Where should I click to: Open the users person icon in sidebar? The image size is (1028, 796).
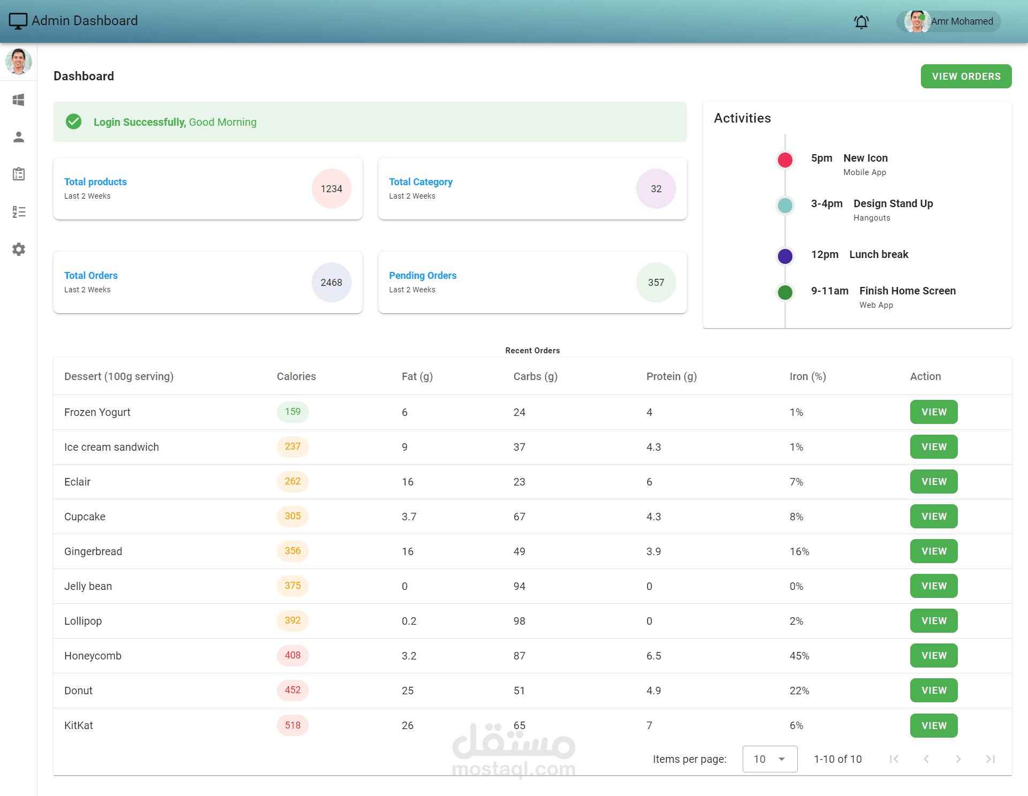pyautogui.click(x=19, y=137)
